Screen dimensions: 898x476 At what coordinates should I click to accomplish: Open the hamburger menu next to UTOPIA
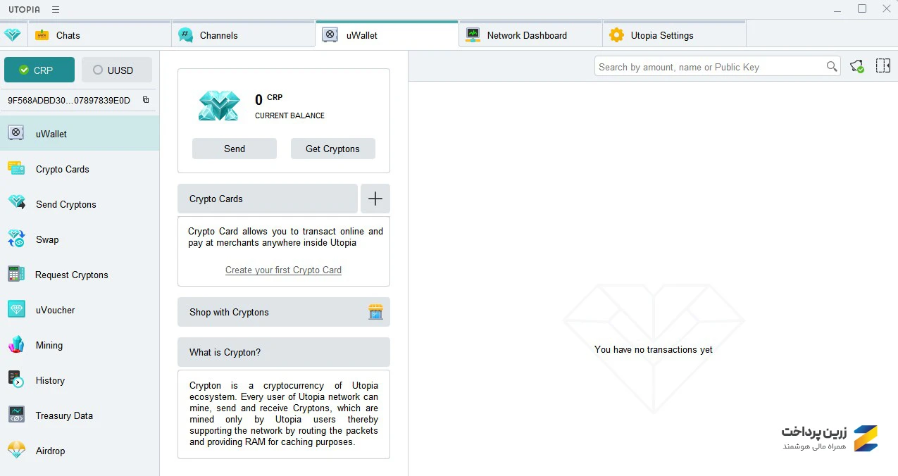pyautogui.click(x=56, y=9)
